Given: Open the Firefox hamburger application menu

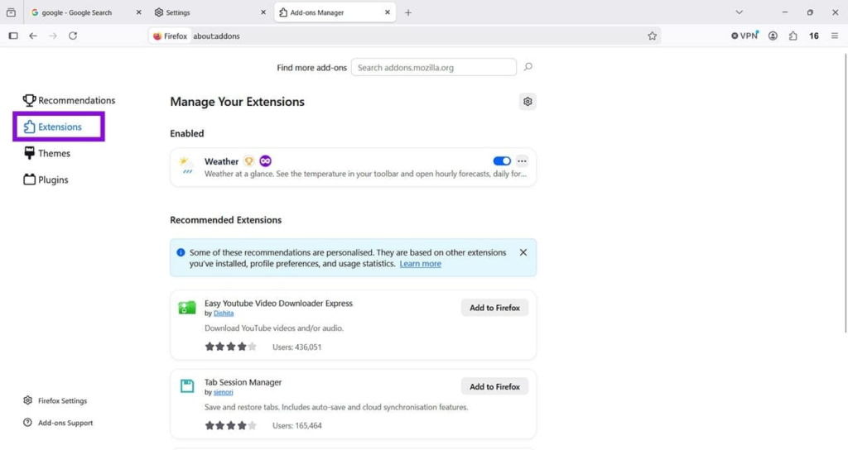Looking at the screenshot, I should pyautogui.click(x=835, y=36).
